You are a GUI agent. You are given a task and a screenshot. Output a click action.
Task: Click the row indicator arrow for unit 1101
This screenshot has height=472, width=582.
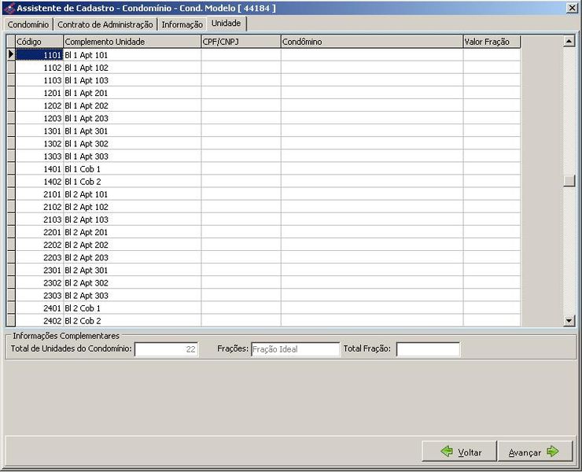(11, 55)
